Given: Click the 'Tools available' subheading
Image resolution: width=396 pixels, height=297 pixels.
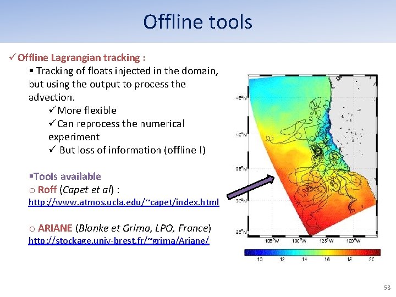Looking at the screenshot, I should (67, 177).
